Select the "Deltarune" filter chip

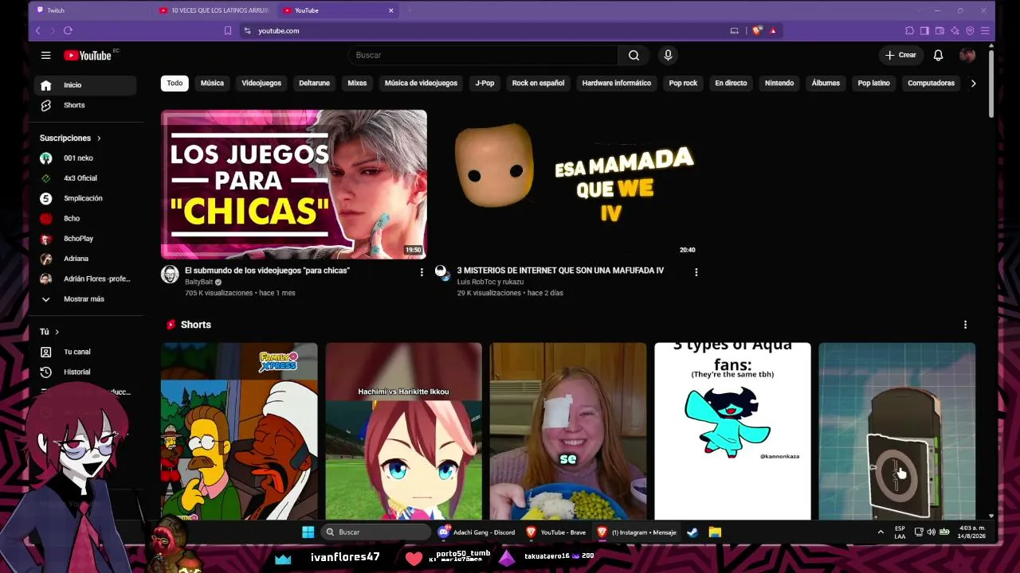(x=314, y=83)
